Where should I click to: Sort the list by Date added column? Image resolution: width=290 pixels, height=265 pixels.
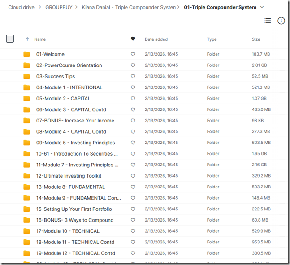click(156, 39)
